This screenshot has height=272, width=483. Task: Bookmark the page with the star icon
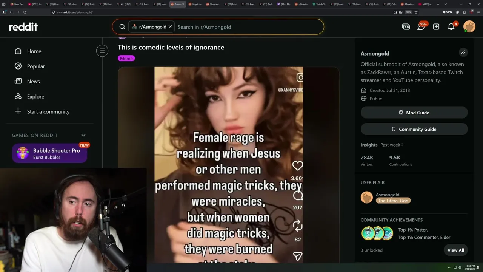click(416, 12)
